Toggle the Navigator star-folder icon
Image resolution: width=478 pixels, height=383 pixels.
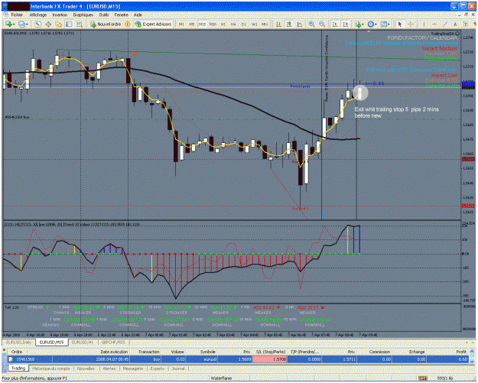pos(59,24)
